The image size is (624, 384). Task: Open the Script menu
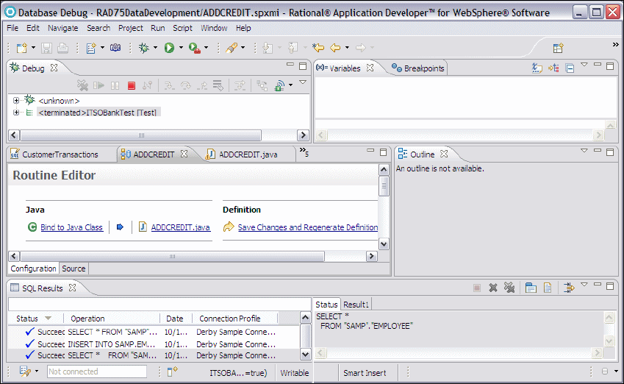coord(182,28)
